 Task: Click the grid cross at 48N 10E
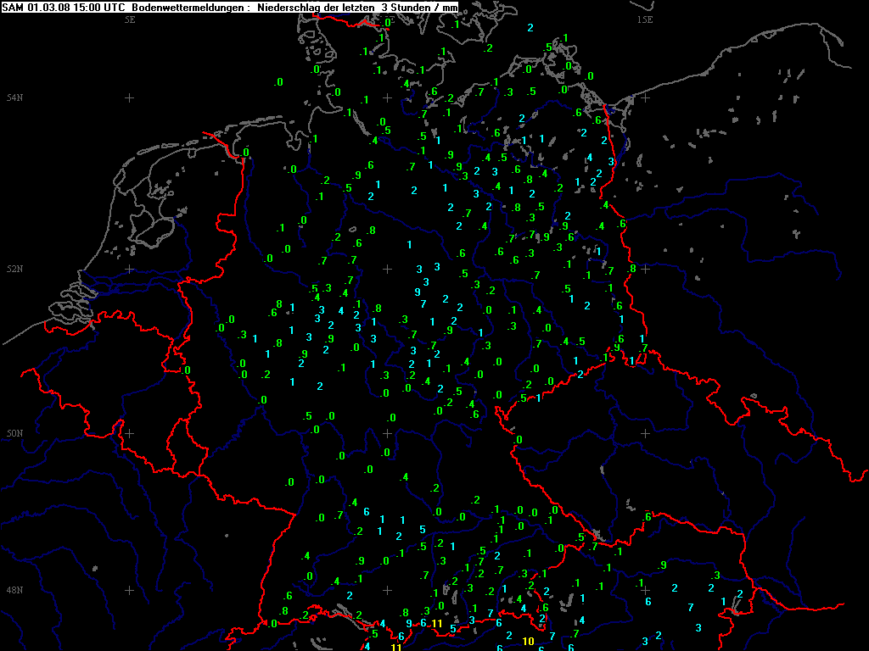(388, 590)
